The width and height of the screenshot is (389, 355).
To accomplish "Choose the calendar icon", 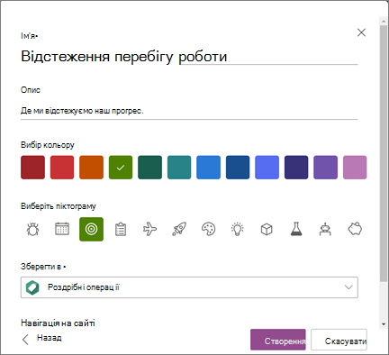I will click(x=62, y=229).
